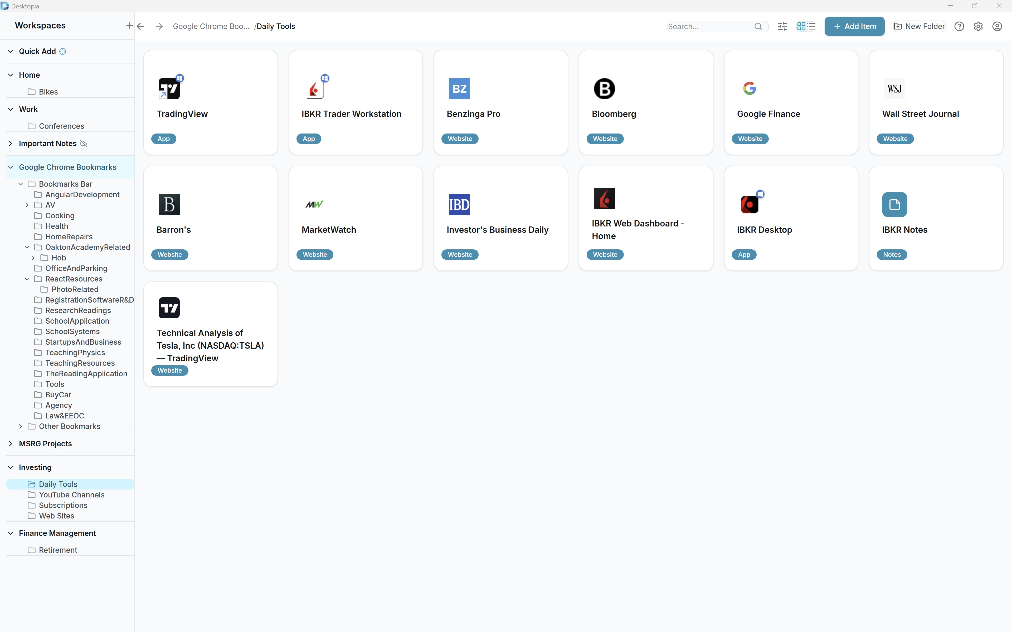Click the help question mark icon

[959, 26]
